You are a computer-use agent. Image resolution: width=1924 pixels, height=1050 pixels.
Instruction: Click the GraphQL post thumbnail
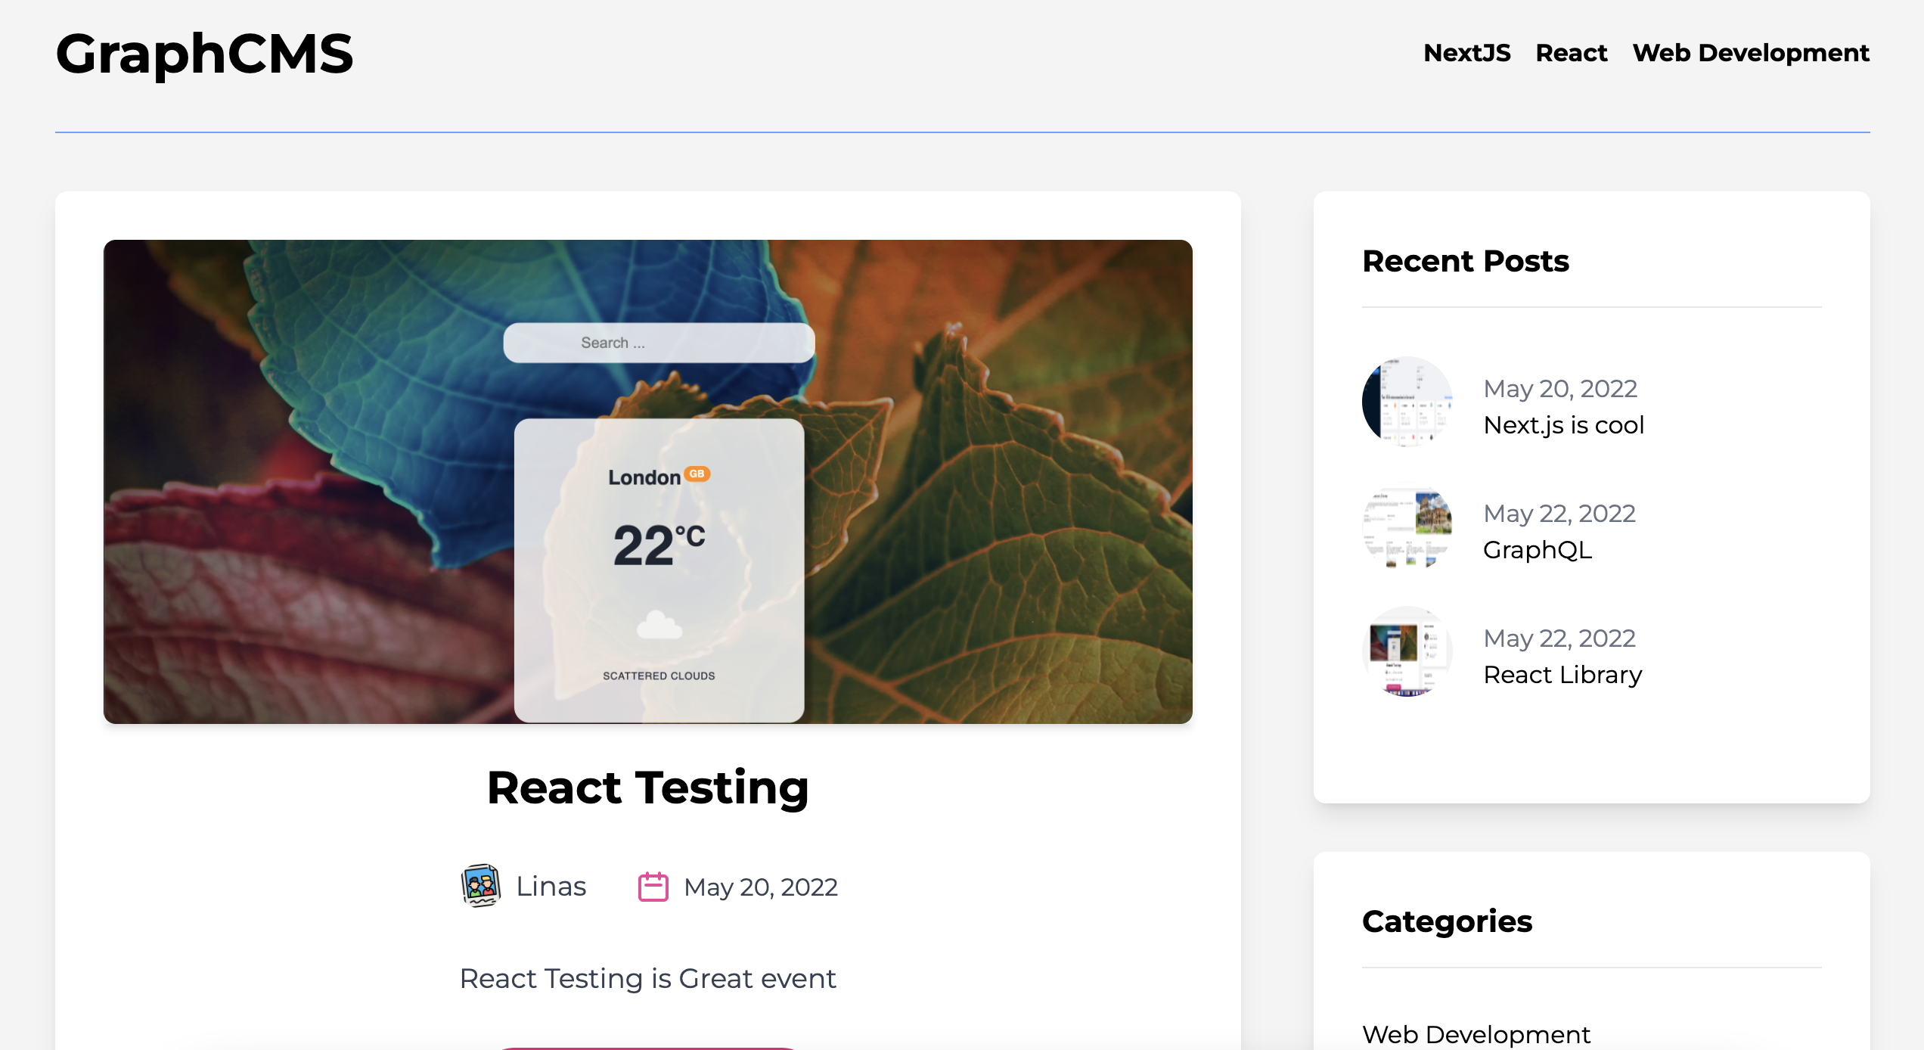(1407, 527)
